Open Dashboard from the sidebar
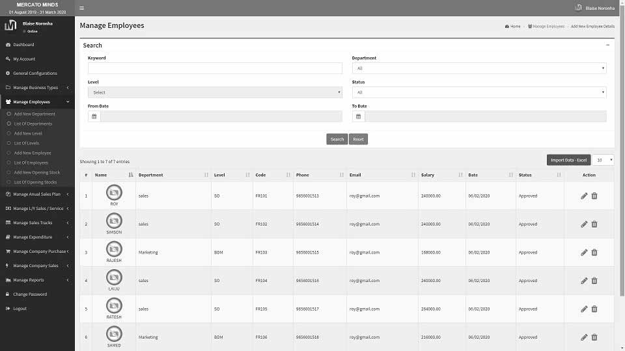 pos(23,45)
